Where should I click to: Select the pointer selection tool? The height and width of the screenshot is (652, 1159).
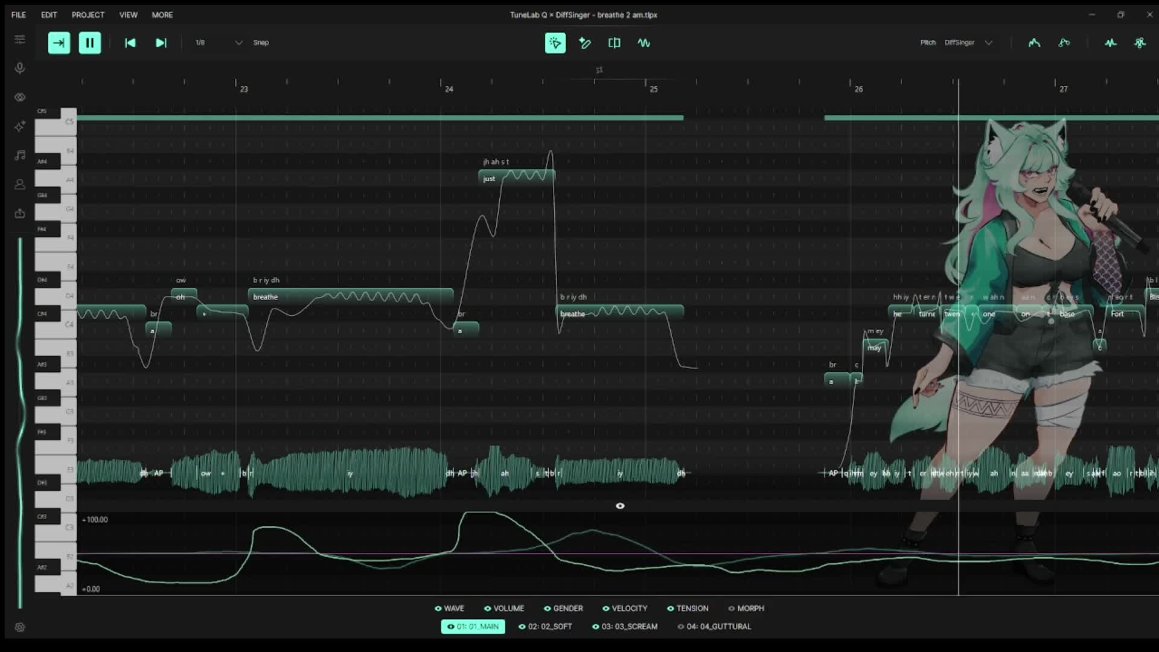tap(555, 43)
